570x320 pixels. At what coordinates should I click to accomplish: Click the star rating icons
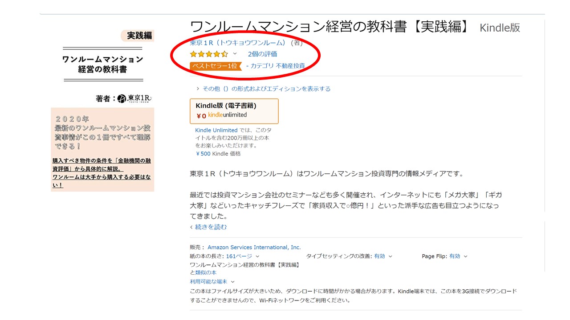209,54
